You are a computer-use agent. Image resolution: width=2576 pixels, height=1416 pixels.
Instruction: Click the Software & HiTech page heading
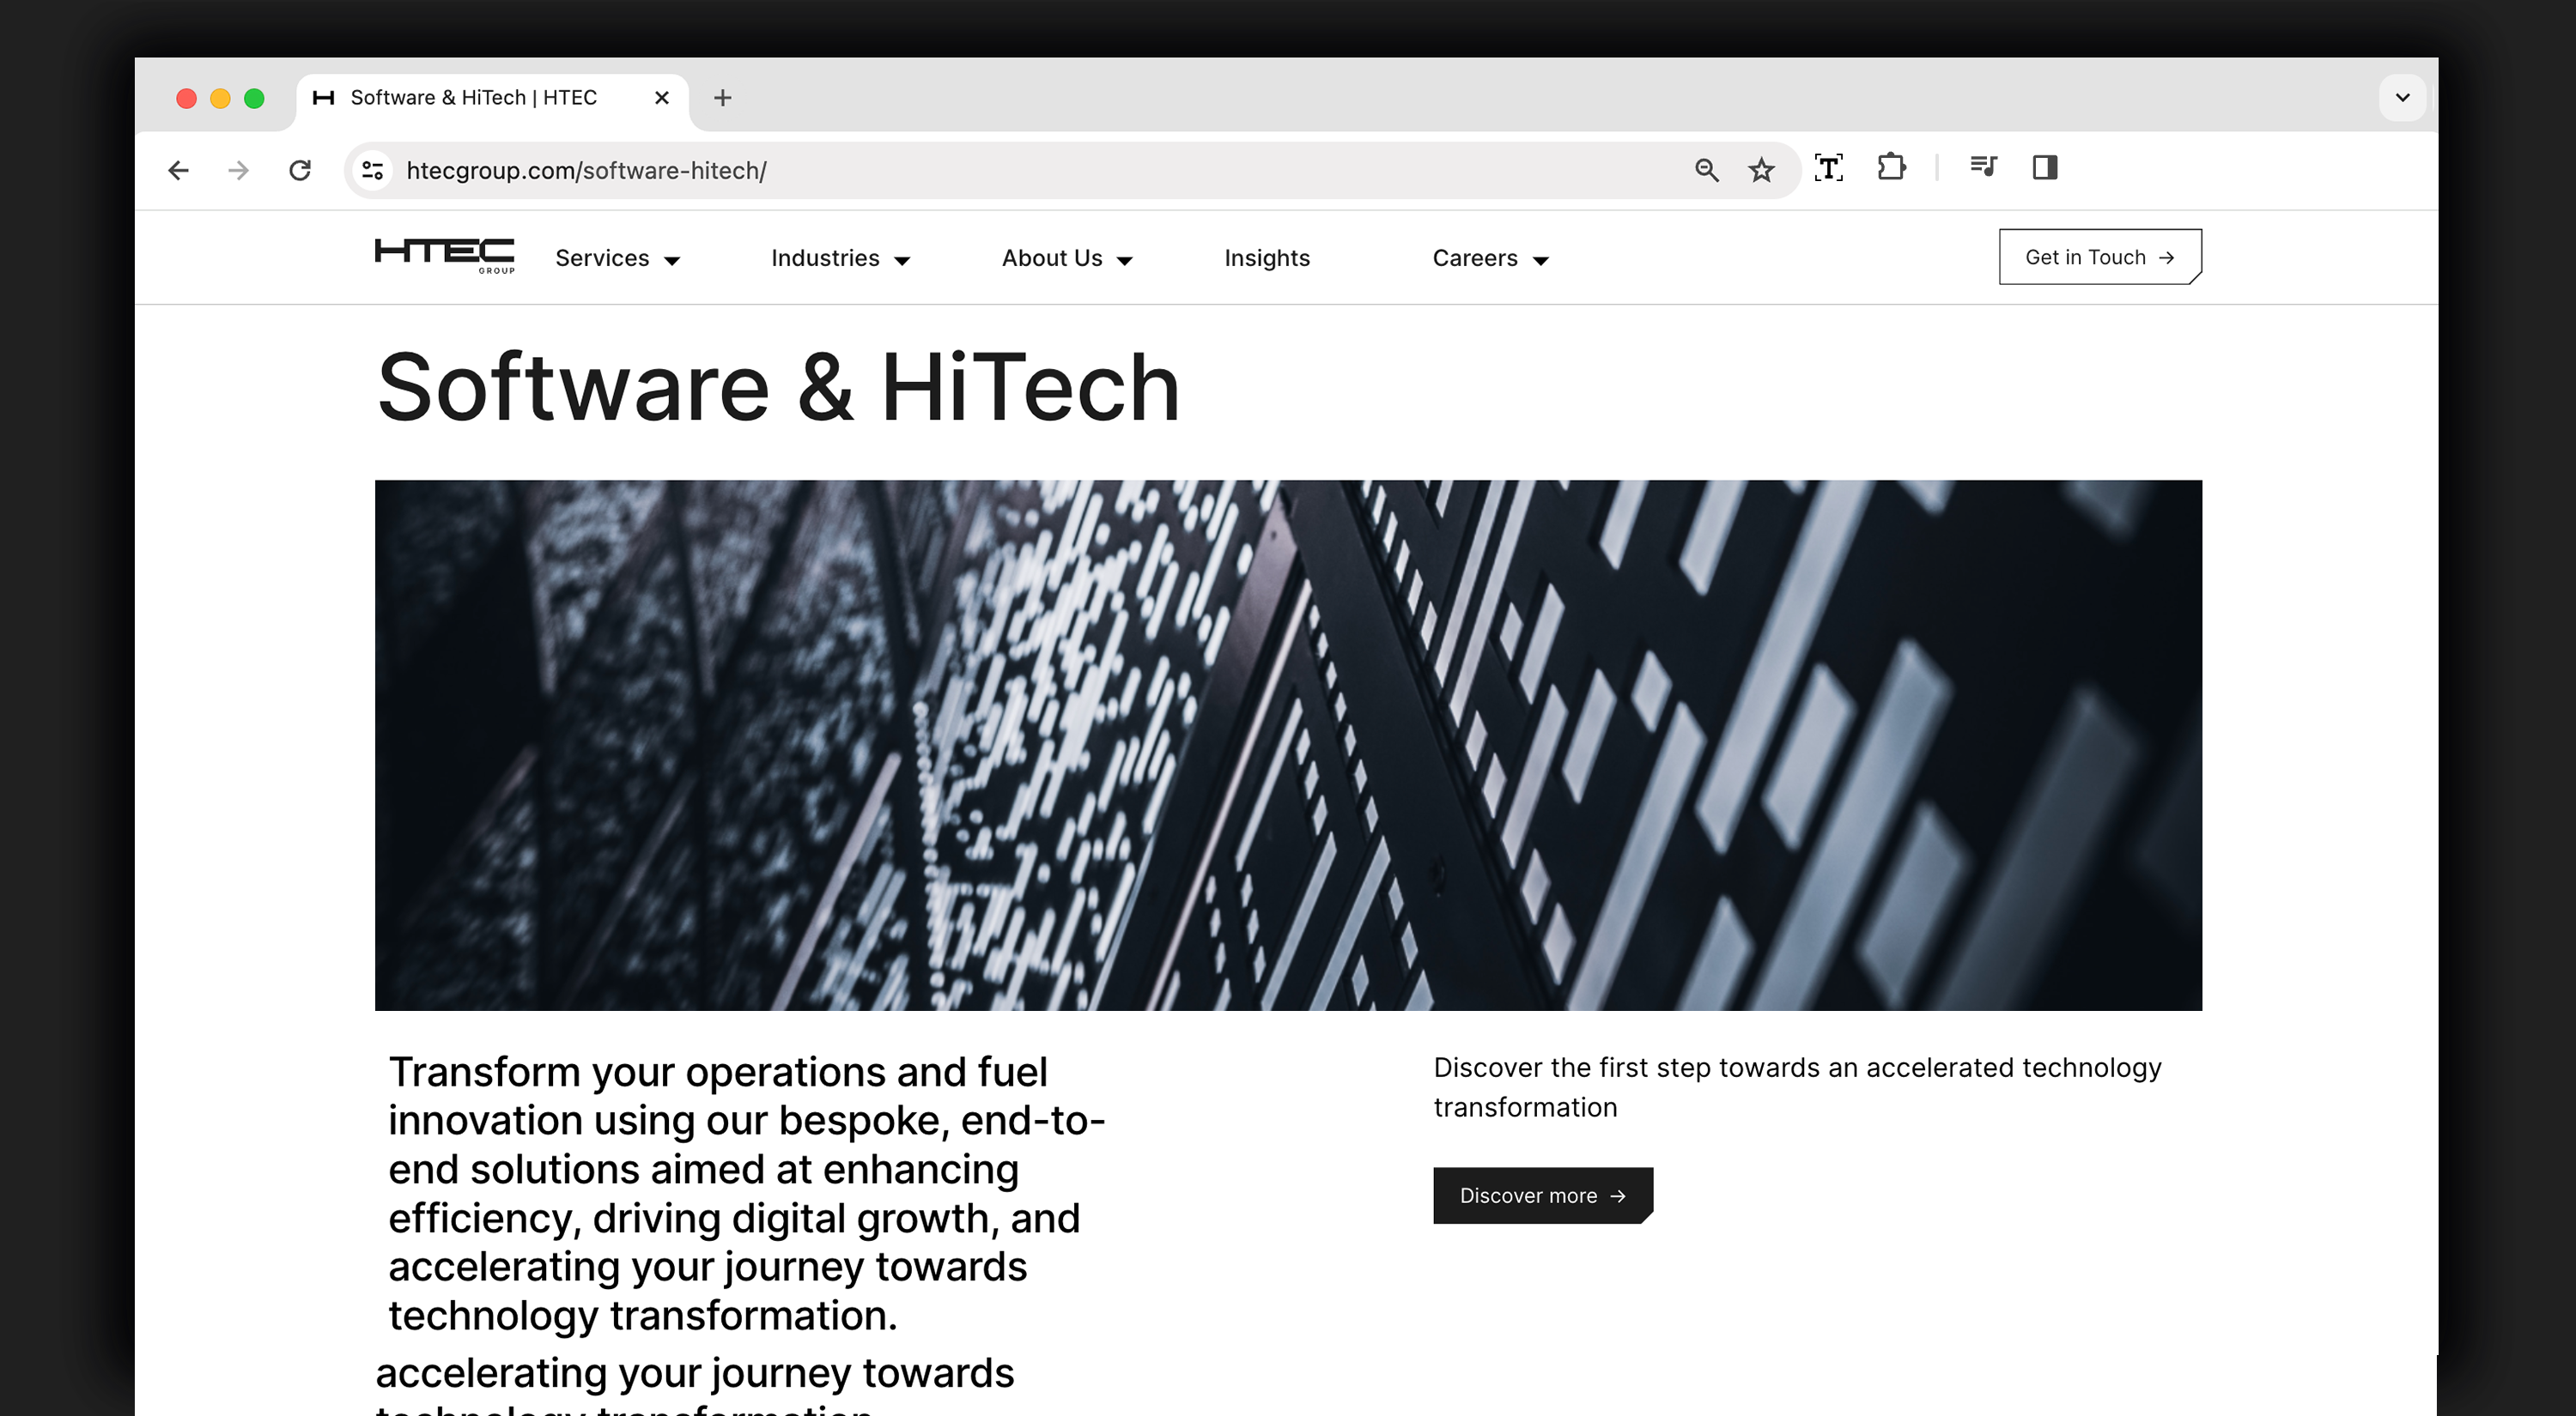[x=778, y=387]
